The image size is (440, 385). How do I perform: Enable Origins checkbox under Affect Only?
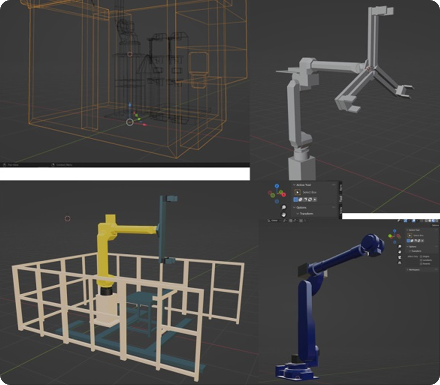[421, 256]
